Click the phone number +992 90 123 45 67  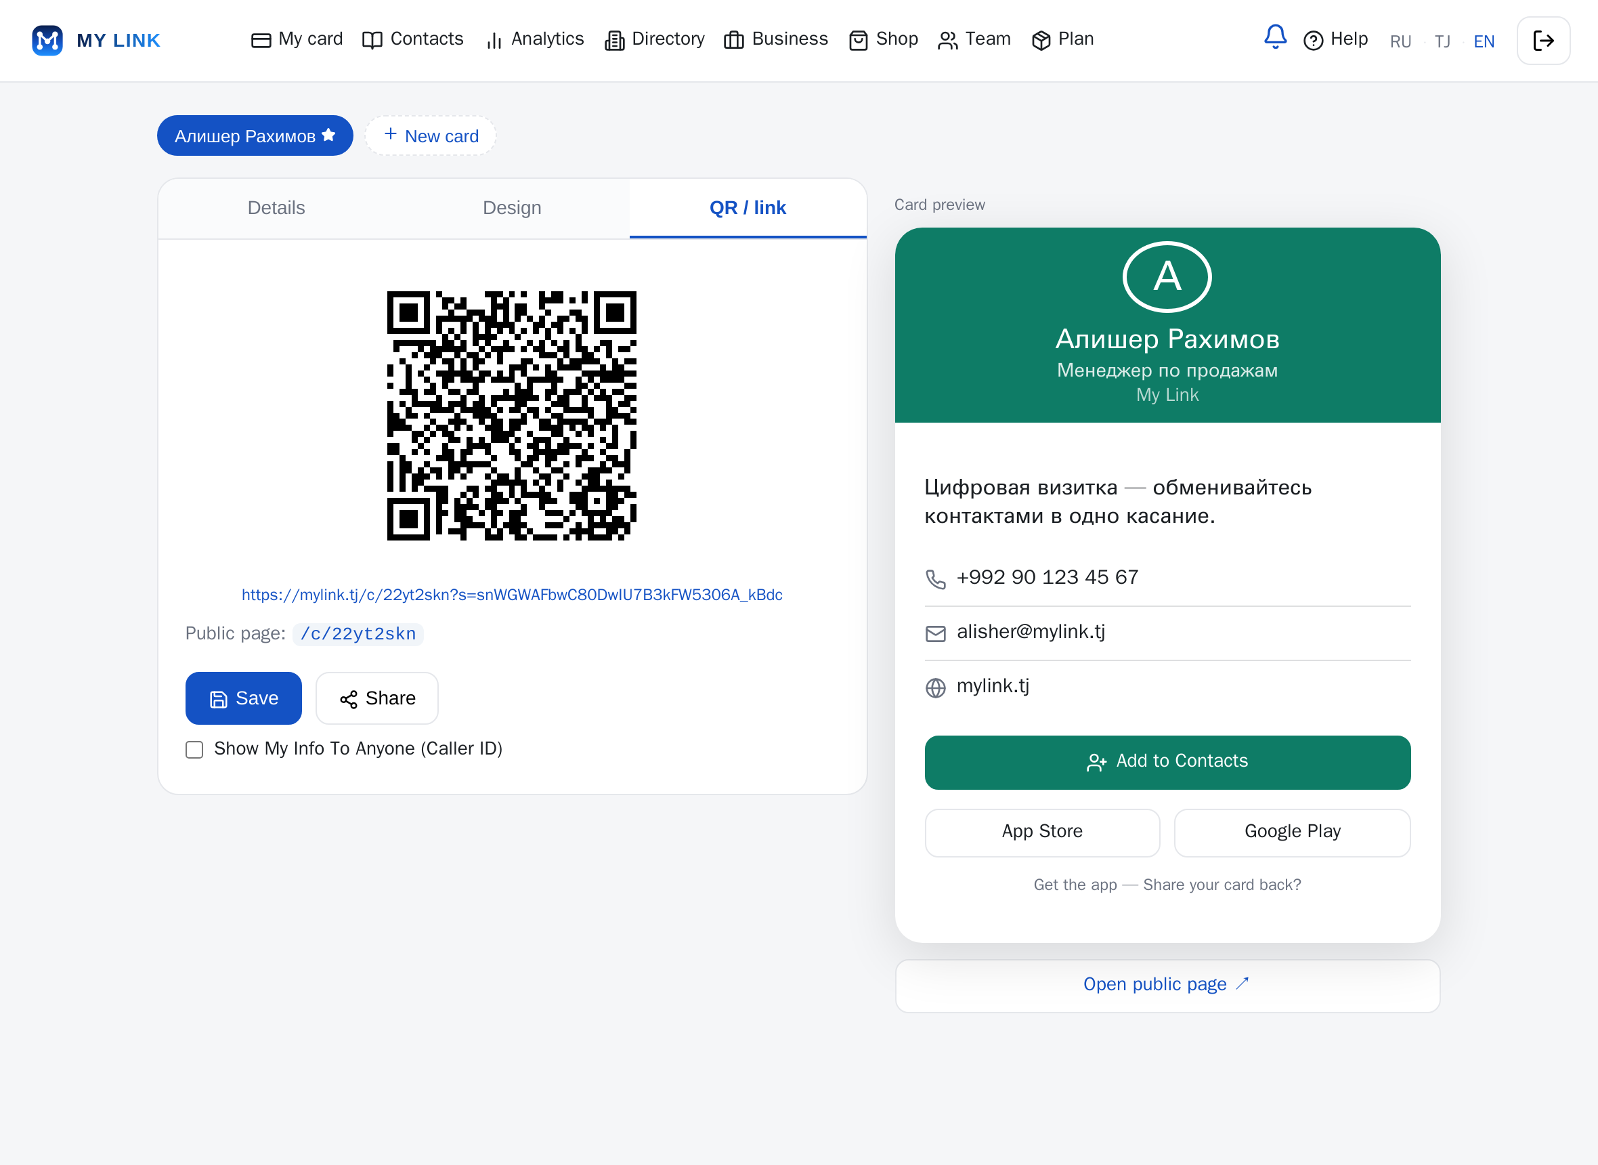pyautogui.click(x=1048, y=578)
